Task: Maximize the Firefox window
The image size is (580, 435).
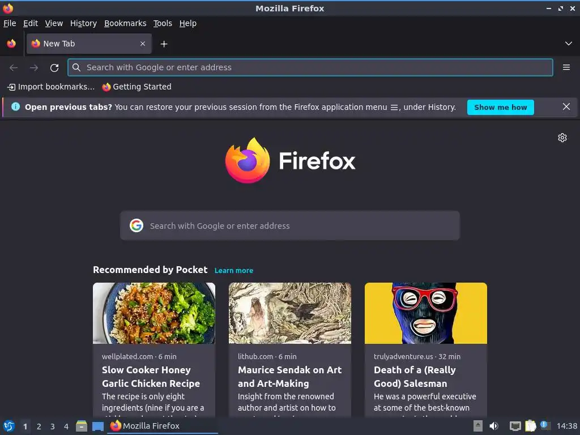Action: pyautogui.click(x=560, y=8)
